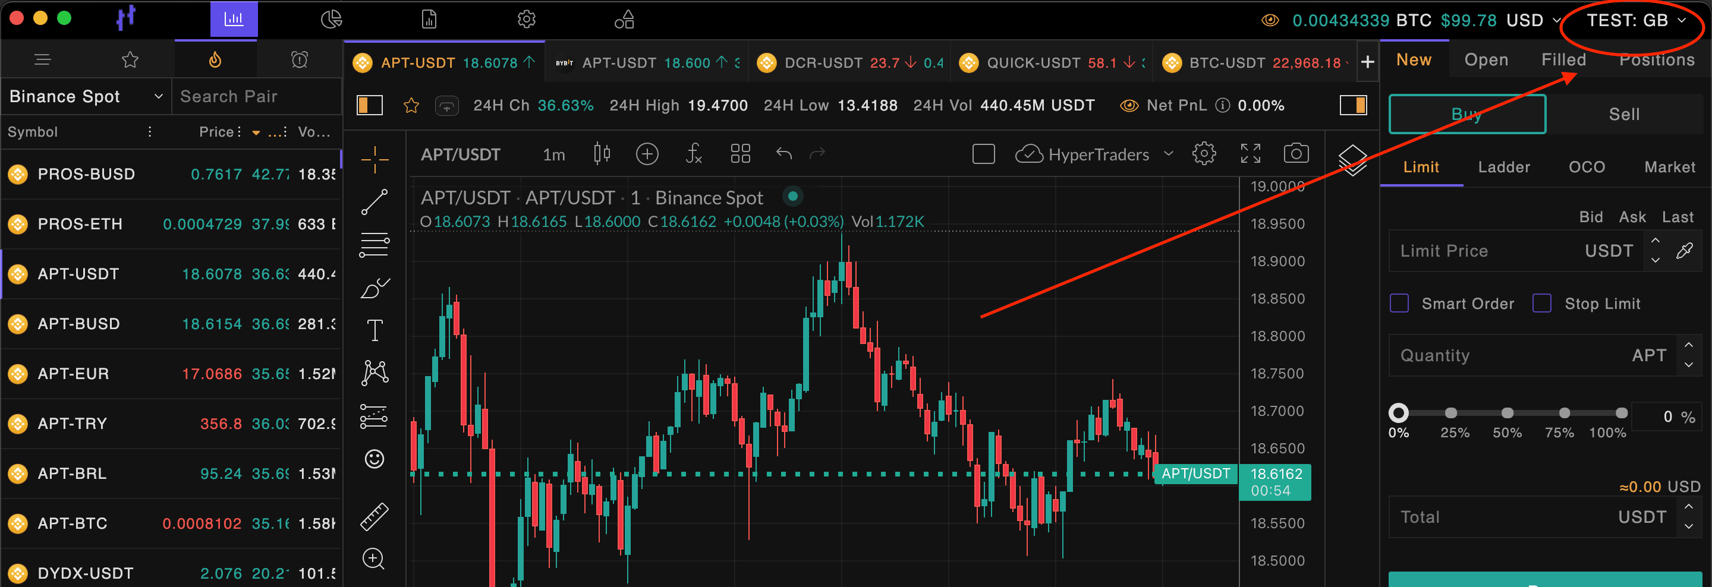Open the hamburger list menu in sidebar
This screenshot has height=587, width=1712.
[x=43, y=60]
